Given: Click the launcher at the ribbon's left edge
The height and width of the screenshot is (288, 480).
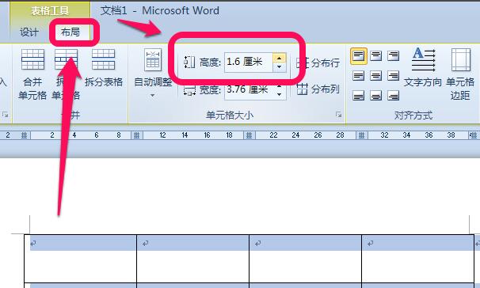Looking at the screenshot, I should coord(5,115).
